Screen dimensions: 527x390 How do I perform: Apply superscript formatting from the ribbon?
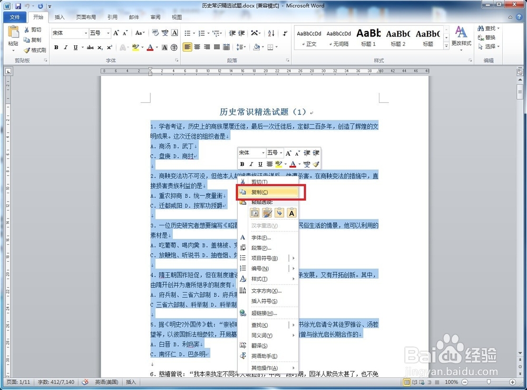(109, 47)
